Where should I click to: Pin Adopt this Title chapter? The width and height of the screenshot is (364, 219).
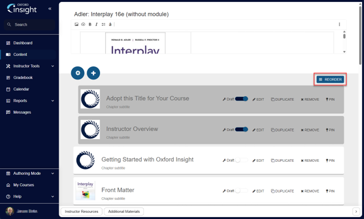330,99
